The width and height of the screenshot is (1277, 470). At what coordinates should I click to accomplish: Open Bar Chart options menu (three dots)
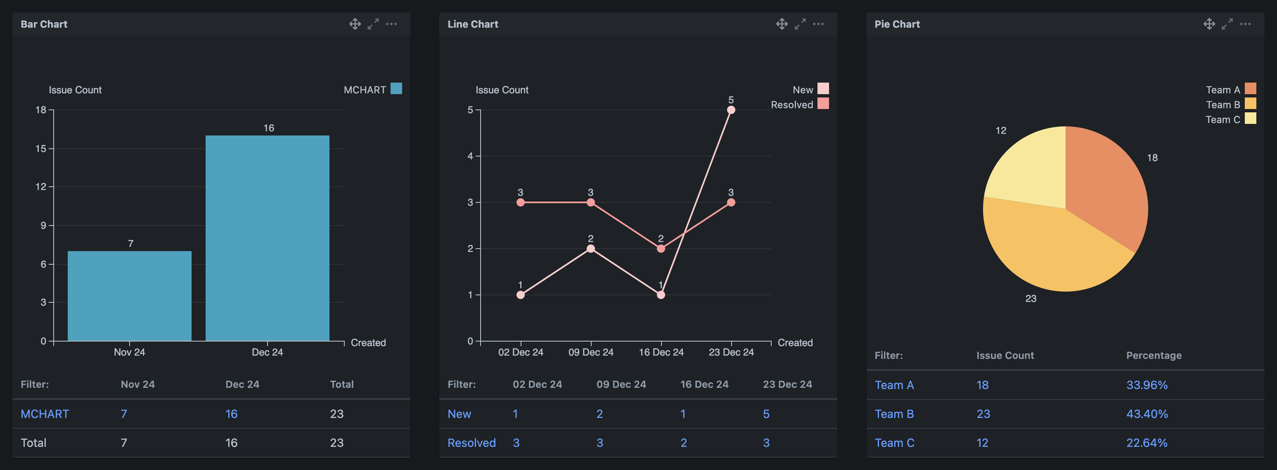click(x=392, y=23)
